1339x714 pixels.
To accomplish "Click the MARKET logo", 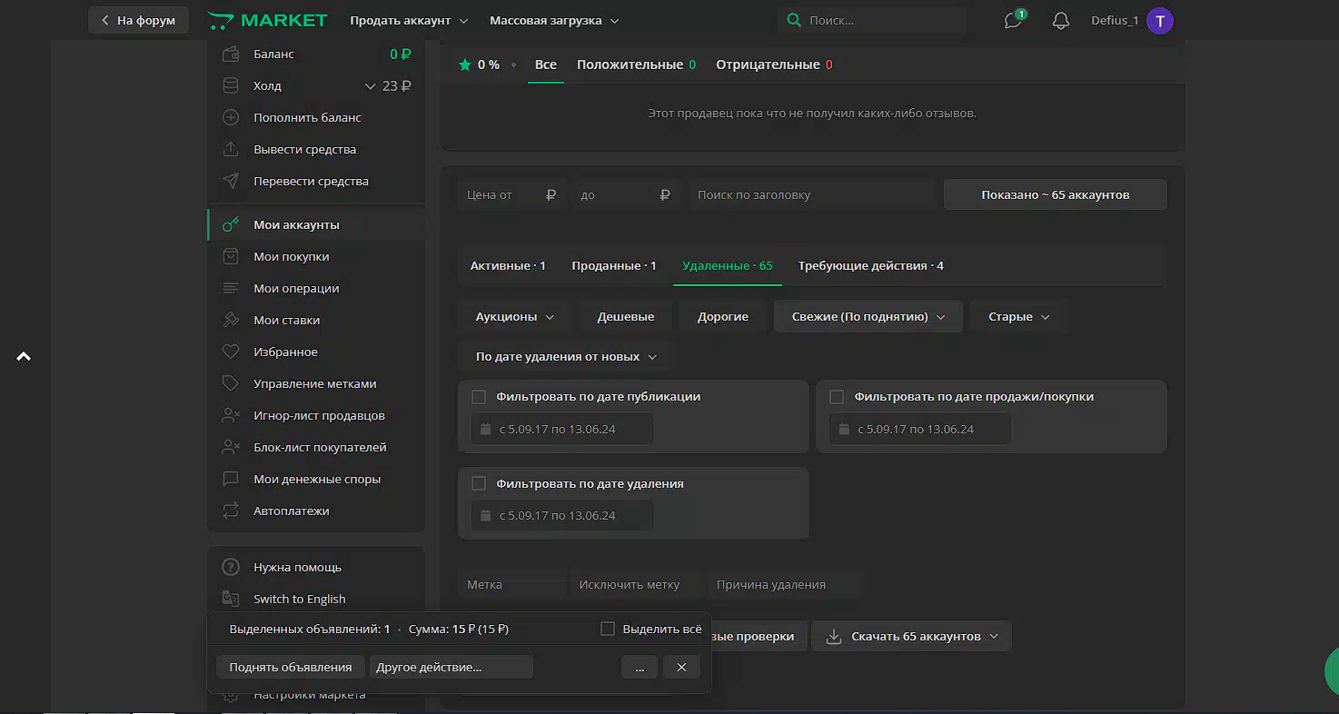I will pos(267,20).
